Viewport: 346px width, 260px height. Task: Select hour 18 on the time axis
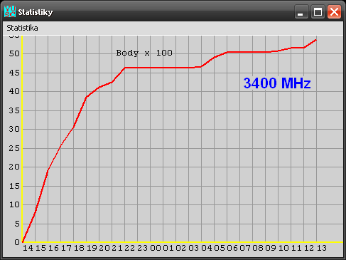79,248
